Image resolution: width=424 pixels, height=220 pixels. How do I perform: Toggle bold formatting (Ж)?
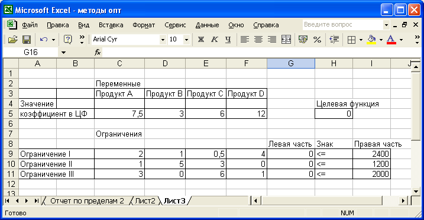point(200,40)
